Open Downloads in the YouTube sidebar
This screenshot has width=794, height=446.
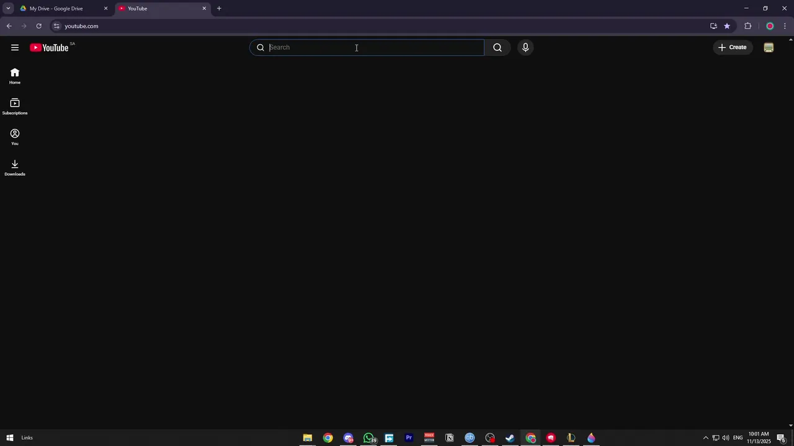15,167
